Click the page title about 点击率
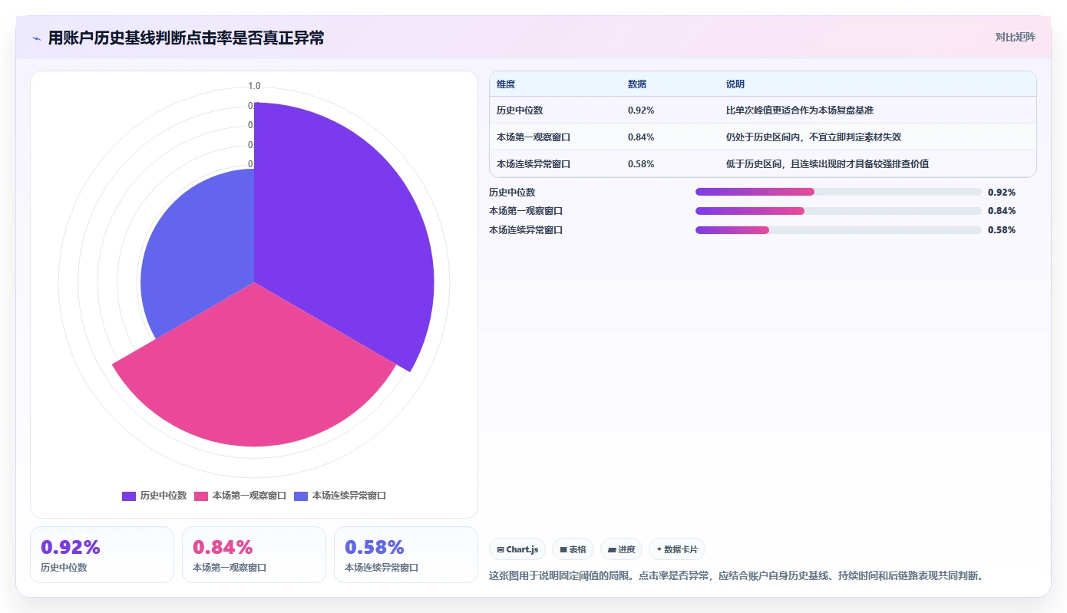The width and height of the screenshot is (1067, 613). (186, 38)
